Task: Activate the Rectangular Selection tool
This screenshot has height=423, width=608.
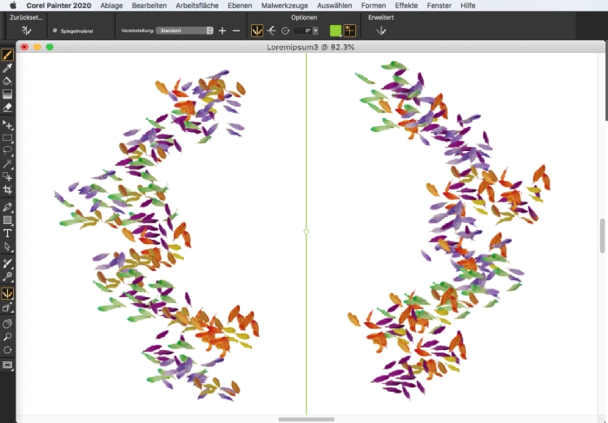Action: click(x=8, y=137)
